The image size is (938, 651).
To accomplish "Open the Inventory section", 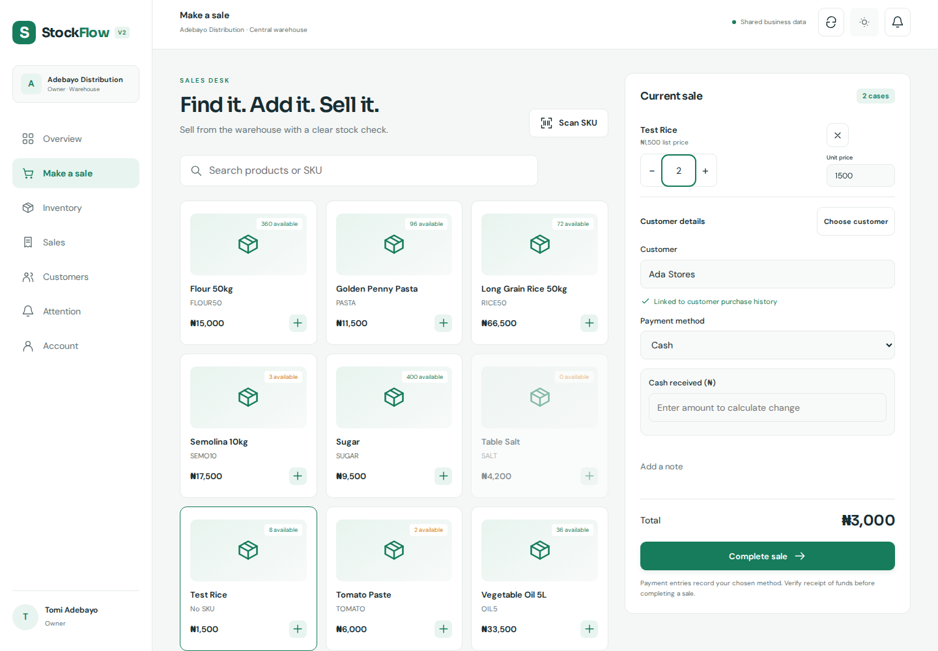I will pos(76,208).
